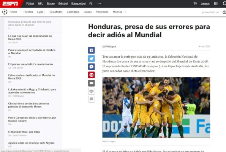Open the apps grid icon
The height and width of the screenshot is (152, 226).
[x=216, y=3]
